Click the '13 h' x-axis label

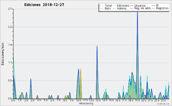[98, 100]
